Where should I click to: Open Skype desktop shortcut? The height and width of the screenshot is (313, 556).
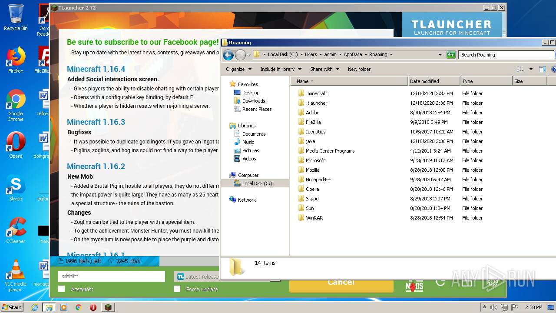(16, 188)
